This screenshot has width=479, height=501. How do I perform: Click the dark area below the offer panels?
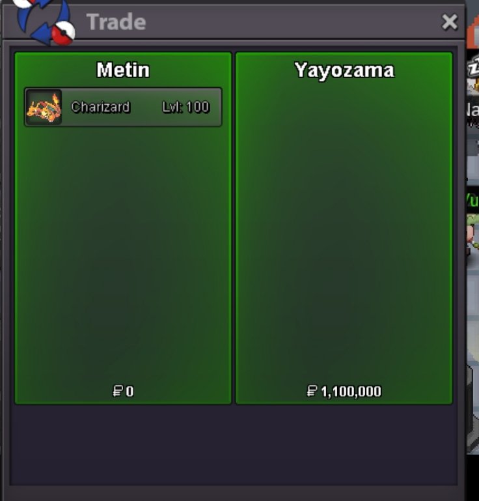point(234,445)
